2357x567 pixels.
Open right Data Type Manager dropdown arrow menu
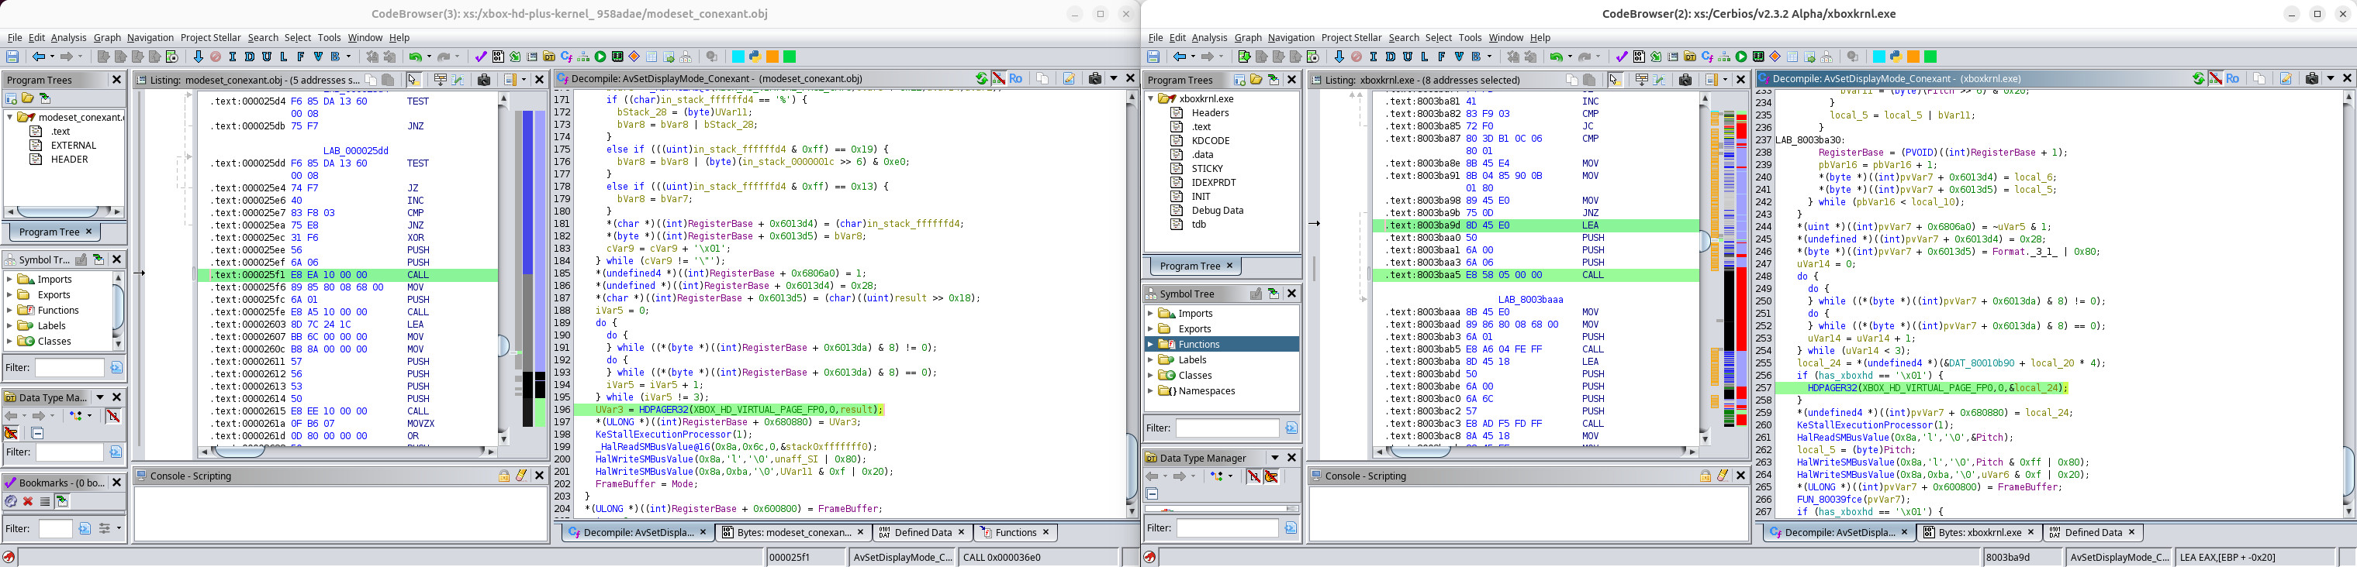click(1276, 459)
